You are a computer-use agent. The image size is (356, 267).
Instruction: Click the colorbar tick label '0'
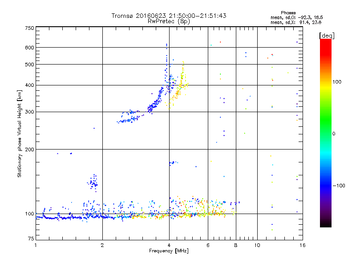pos(333,134)
